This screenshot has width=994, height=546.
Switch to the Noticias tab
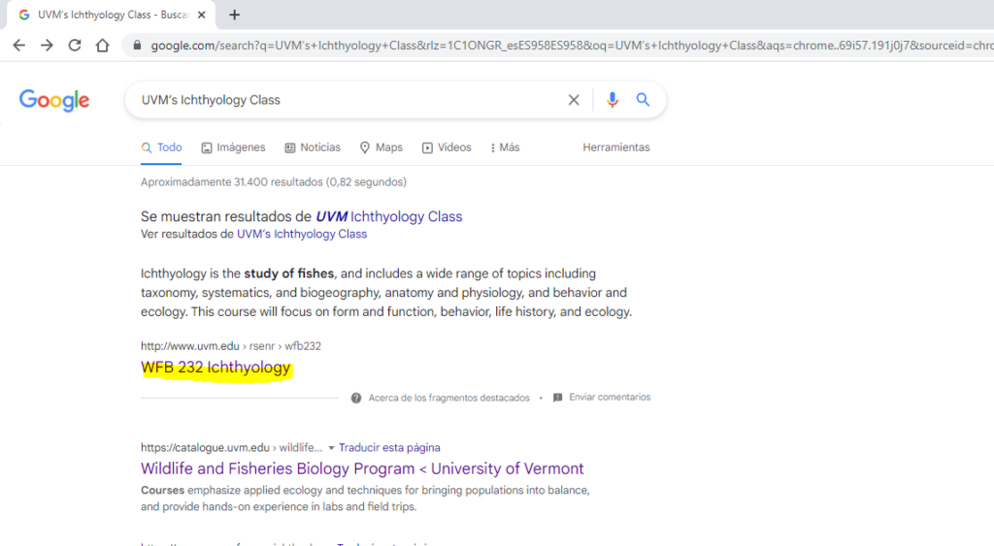[x=313, y=147]
